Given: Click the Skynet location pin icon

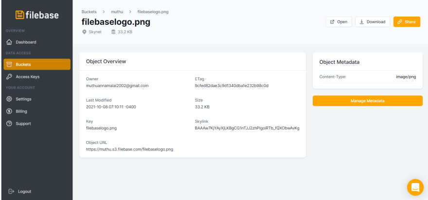Looking at the screenshot, I should (84, 32).
